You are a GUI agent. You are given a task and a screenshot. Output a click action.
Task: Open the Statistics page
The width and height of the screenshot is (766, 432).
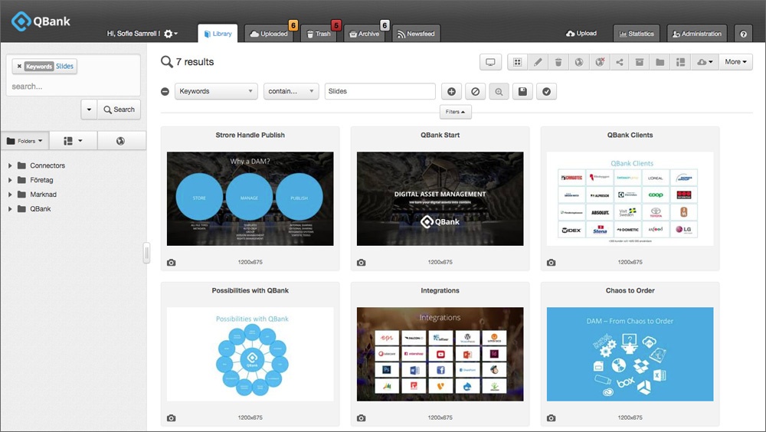[x=637, y=34]
